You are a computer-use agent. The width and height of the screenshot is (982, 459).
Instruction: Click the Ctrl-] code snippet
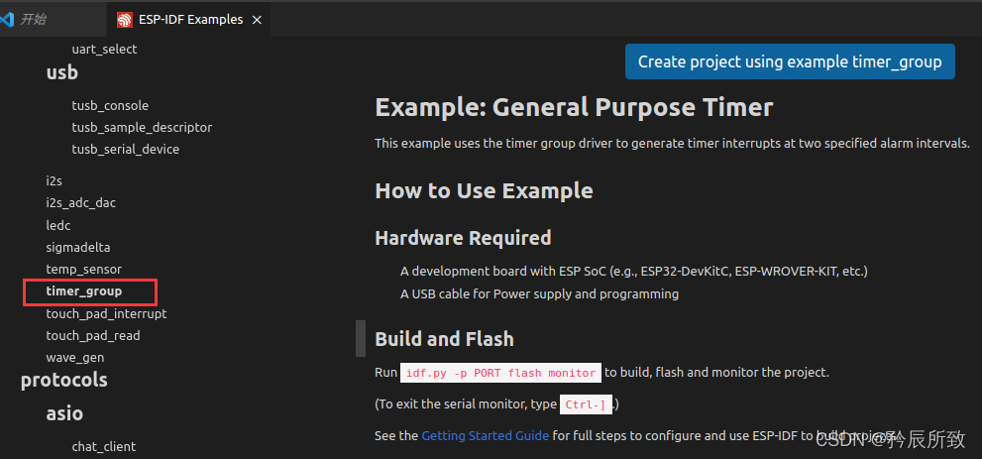587,404
